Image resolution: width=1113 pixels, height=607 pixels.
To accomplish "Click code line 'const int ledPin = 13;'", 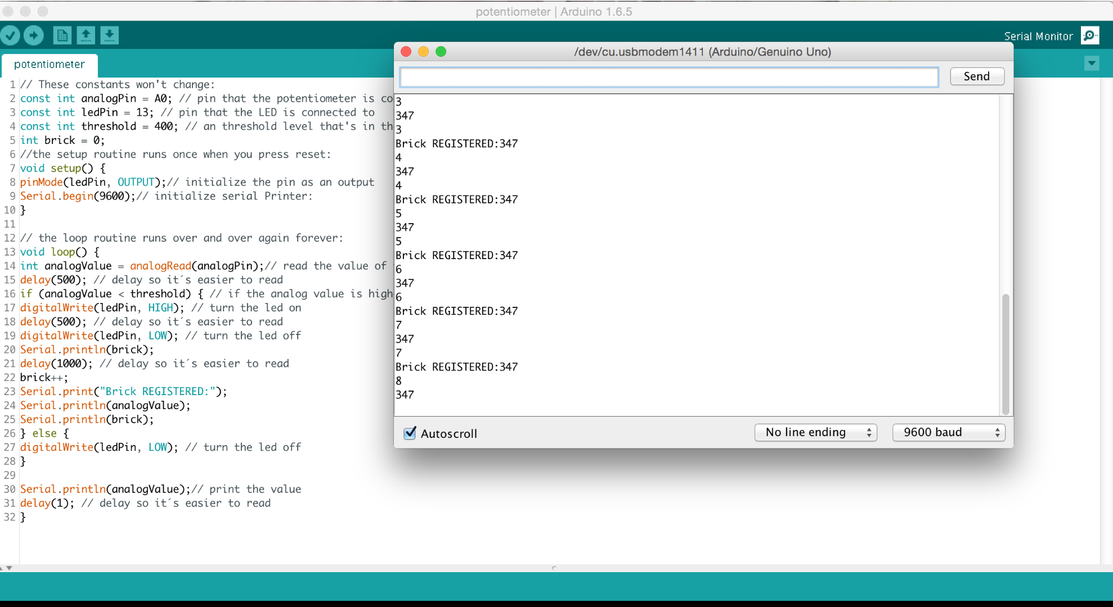I will pyautogui.click(x=87, y=112).
